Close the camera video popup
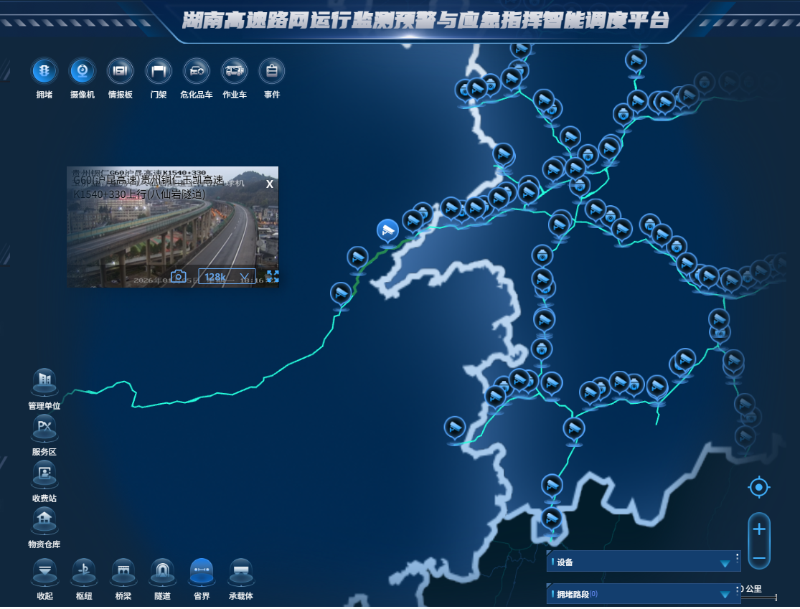 pyautogui.click(x=270, y=184)
